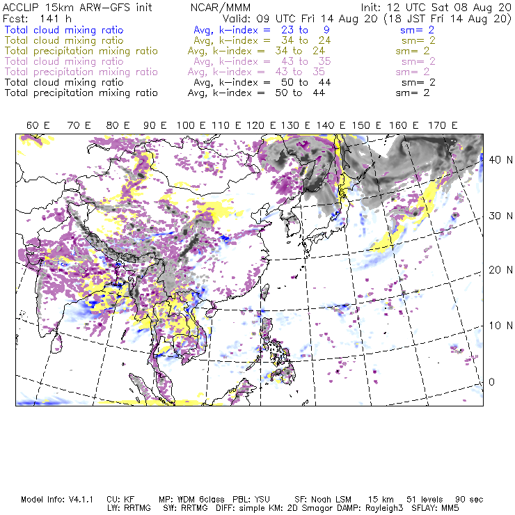This screenshot has height=515, width=515.
Task: Click the 'NCAR/MMM' header text
Action: point(221,8)
